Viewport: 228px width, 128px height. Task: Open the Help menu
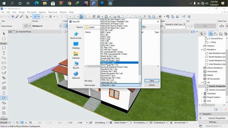point(71,12)
